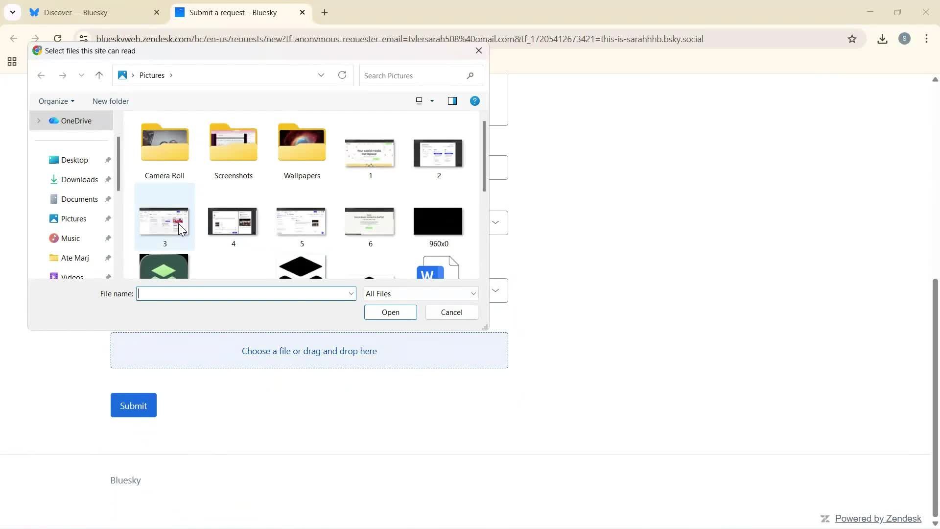Expand the OneDrive tree item
The image size is (940, 529).
pos(38,120)
